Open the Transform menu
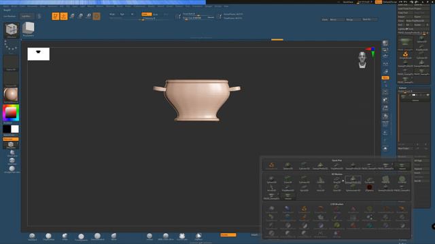Viewport: 435px width, 244px height. 197,6
